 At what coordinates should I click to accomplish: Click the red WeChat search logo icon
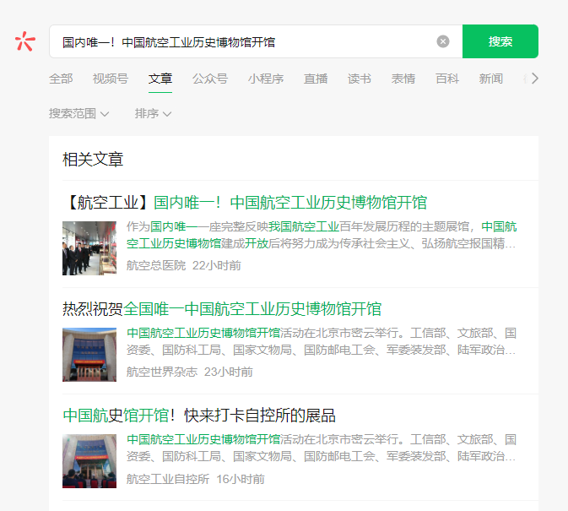coord(25,41)
